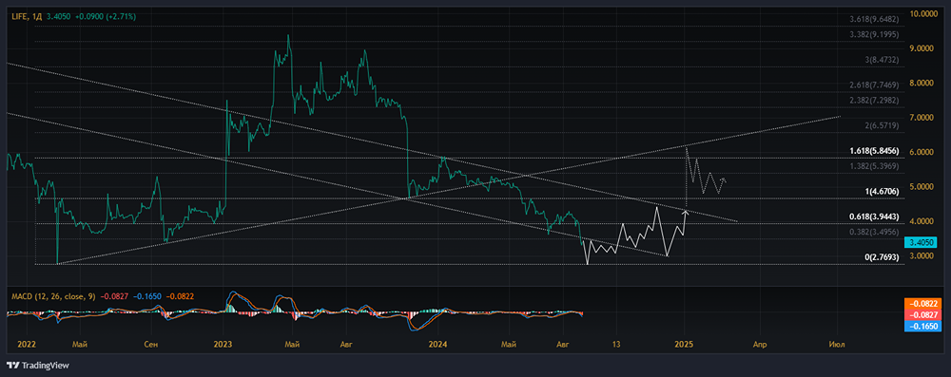Screen dimensions: 951x377
Task: Click the Июл label on the time axis
Action: (x=838, y=345)
